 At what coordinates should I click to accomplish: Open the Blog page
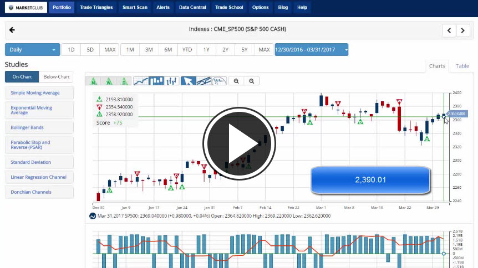[283, 7]
